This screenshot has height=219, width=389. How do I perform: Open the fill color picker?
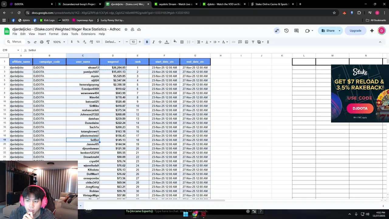pyautogui.click(x=175, y=42)
